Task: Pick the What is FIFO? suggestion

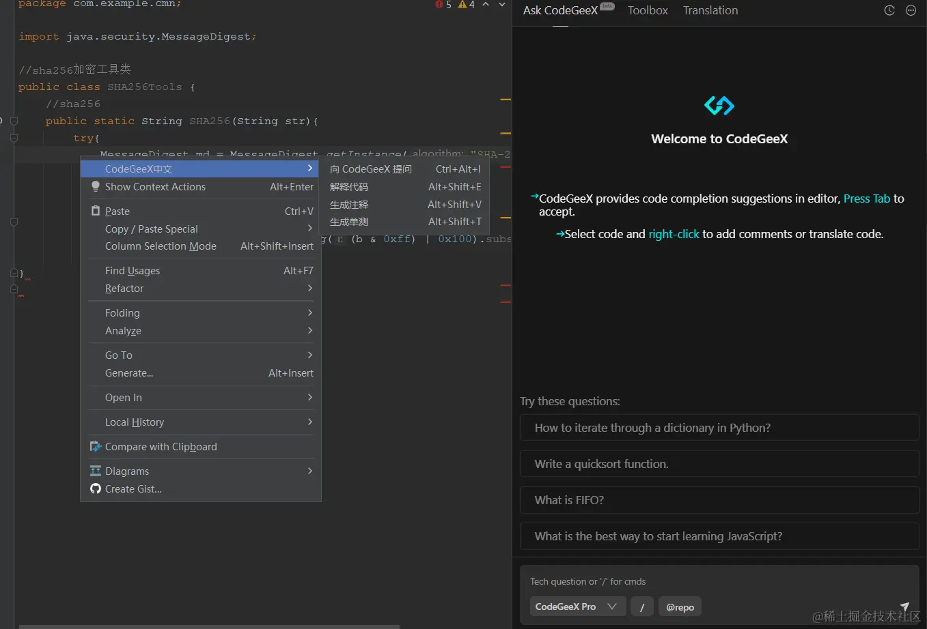Action: point(719,500)
